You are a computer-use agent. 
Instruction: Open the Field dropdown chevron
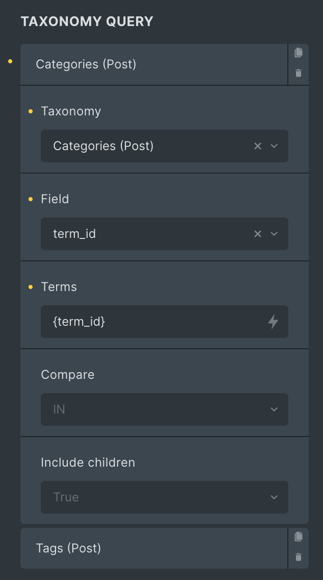274,234
